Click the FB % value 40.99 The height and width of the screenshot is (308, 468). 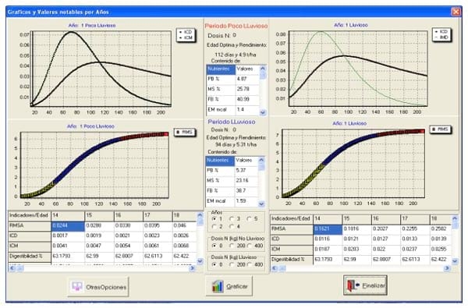(247, 99)
